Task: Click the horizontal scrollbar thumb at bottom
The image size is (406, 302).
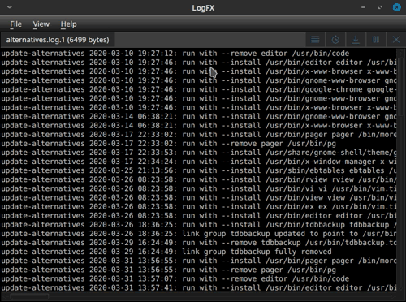Action: coord(29,296)
